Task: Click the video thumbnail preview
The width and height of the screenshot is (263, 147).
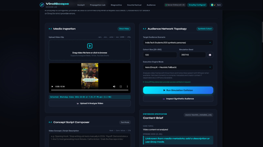Action: coord(90,76)
